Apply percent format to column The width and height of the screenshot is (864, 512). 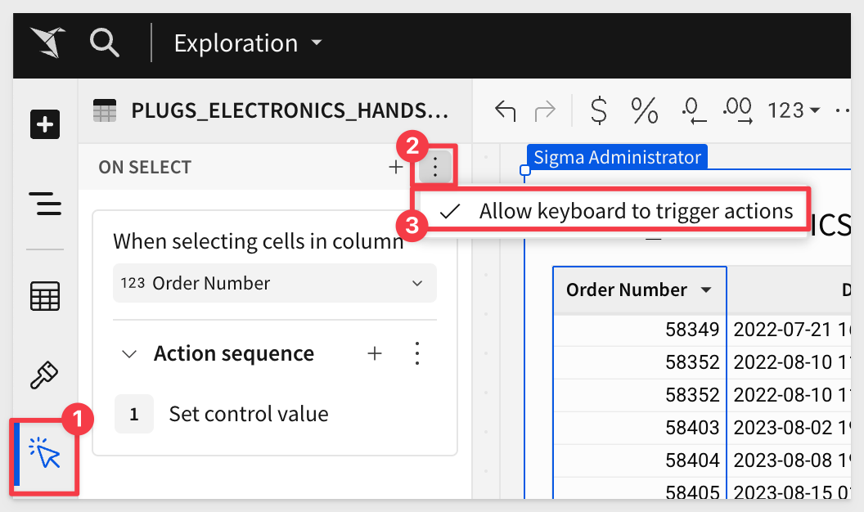pyautogui.click(x=645, y=110)
